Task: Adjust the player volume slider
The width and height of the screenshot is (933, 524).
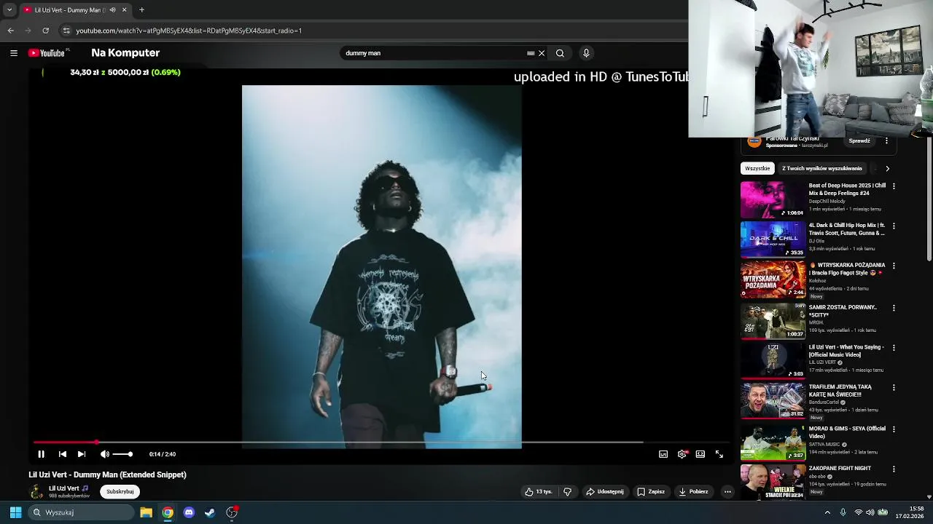Action: tap(122, 454)
